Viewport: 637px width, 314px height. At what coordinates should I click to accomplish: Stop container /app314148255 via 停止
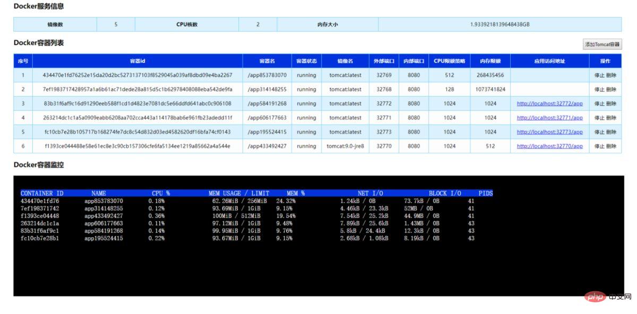(x=599, y=90)
